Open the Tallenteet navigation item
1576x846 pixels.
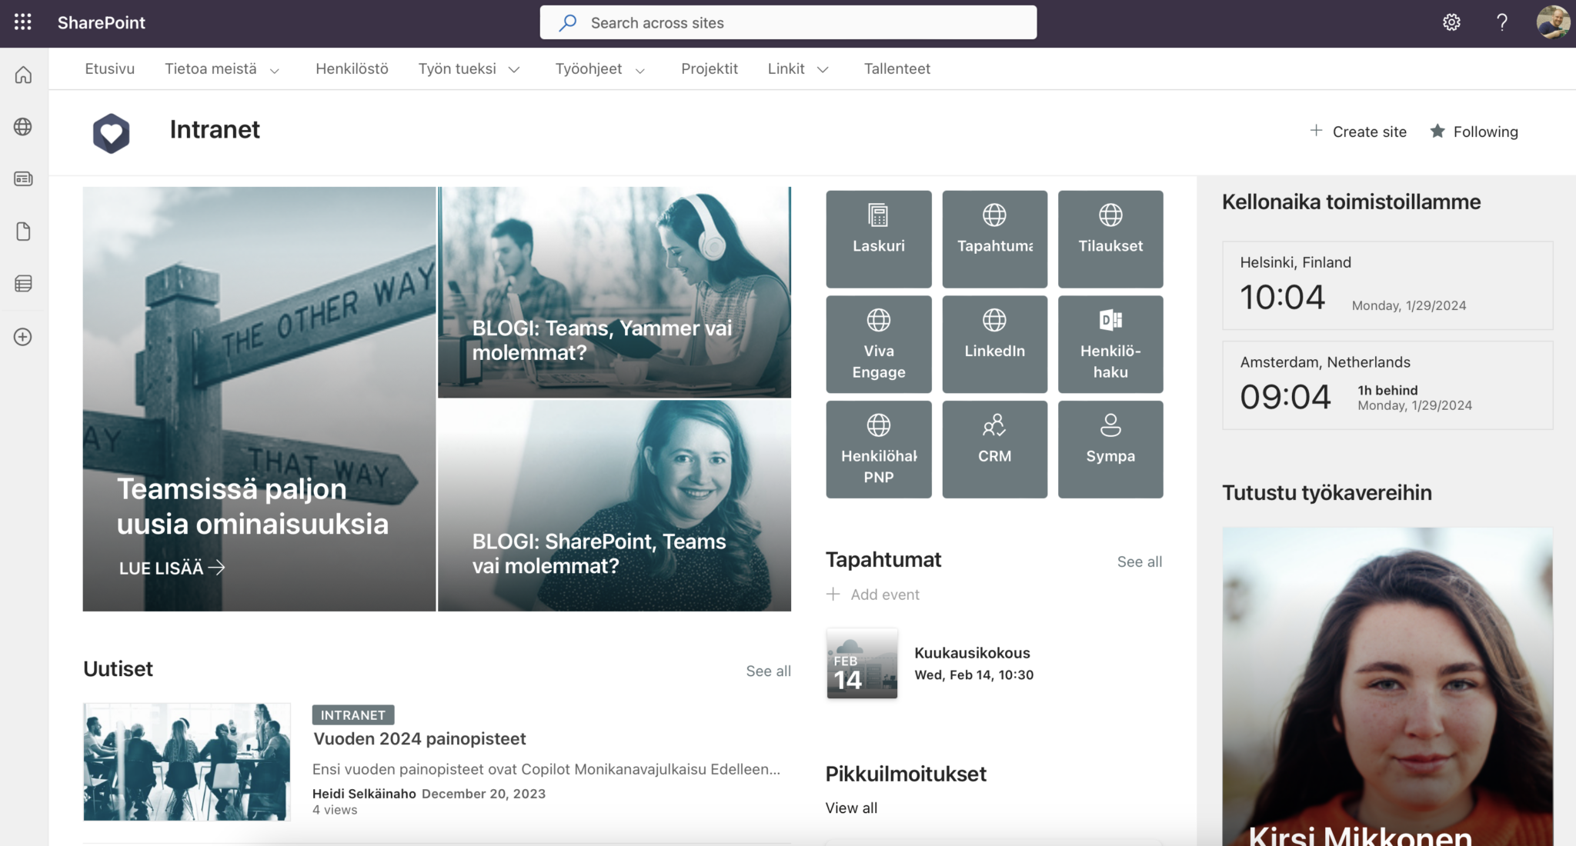click(897, 68)
